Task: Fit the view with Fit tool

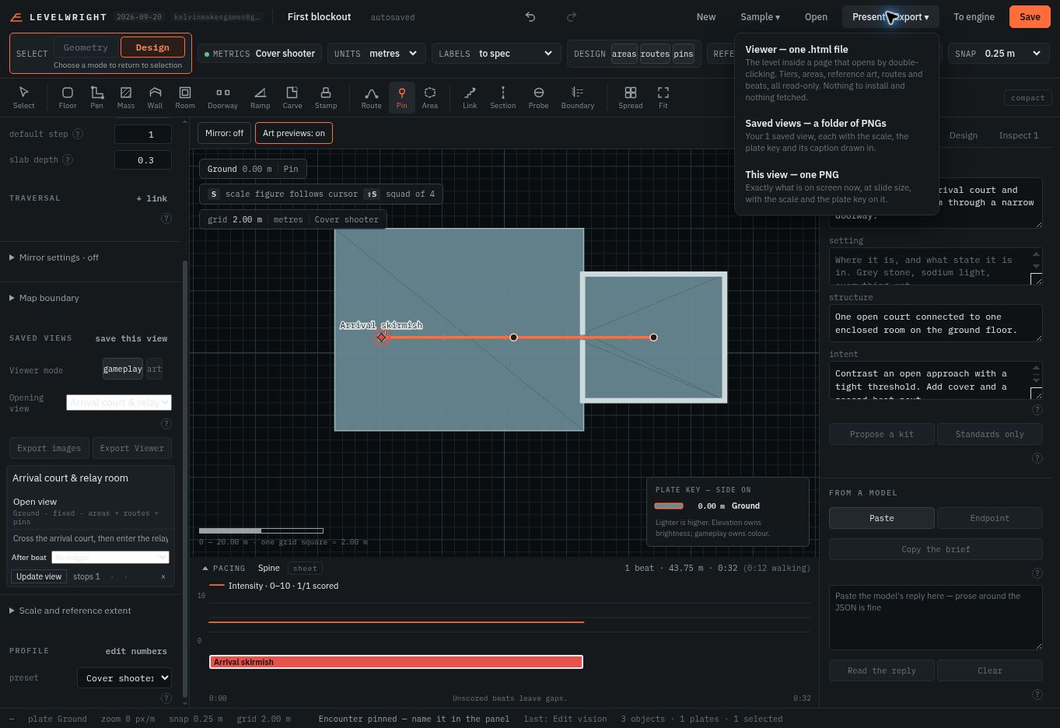Action: [x=663, y=97]
